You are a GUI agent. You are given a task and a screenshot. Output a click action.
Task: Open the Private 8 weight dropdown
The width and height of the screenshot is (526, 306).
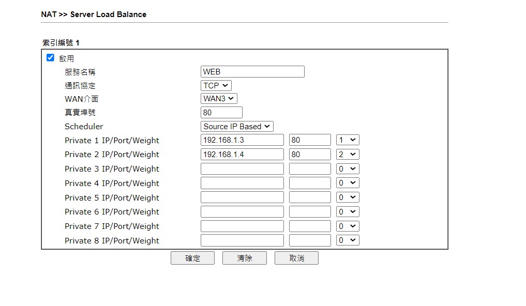348,240
